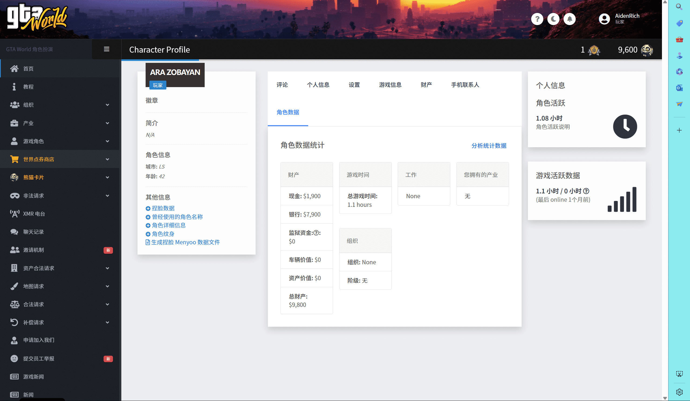Switch to the 设置 tab

[354, 85]
